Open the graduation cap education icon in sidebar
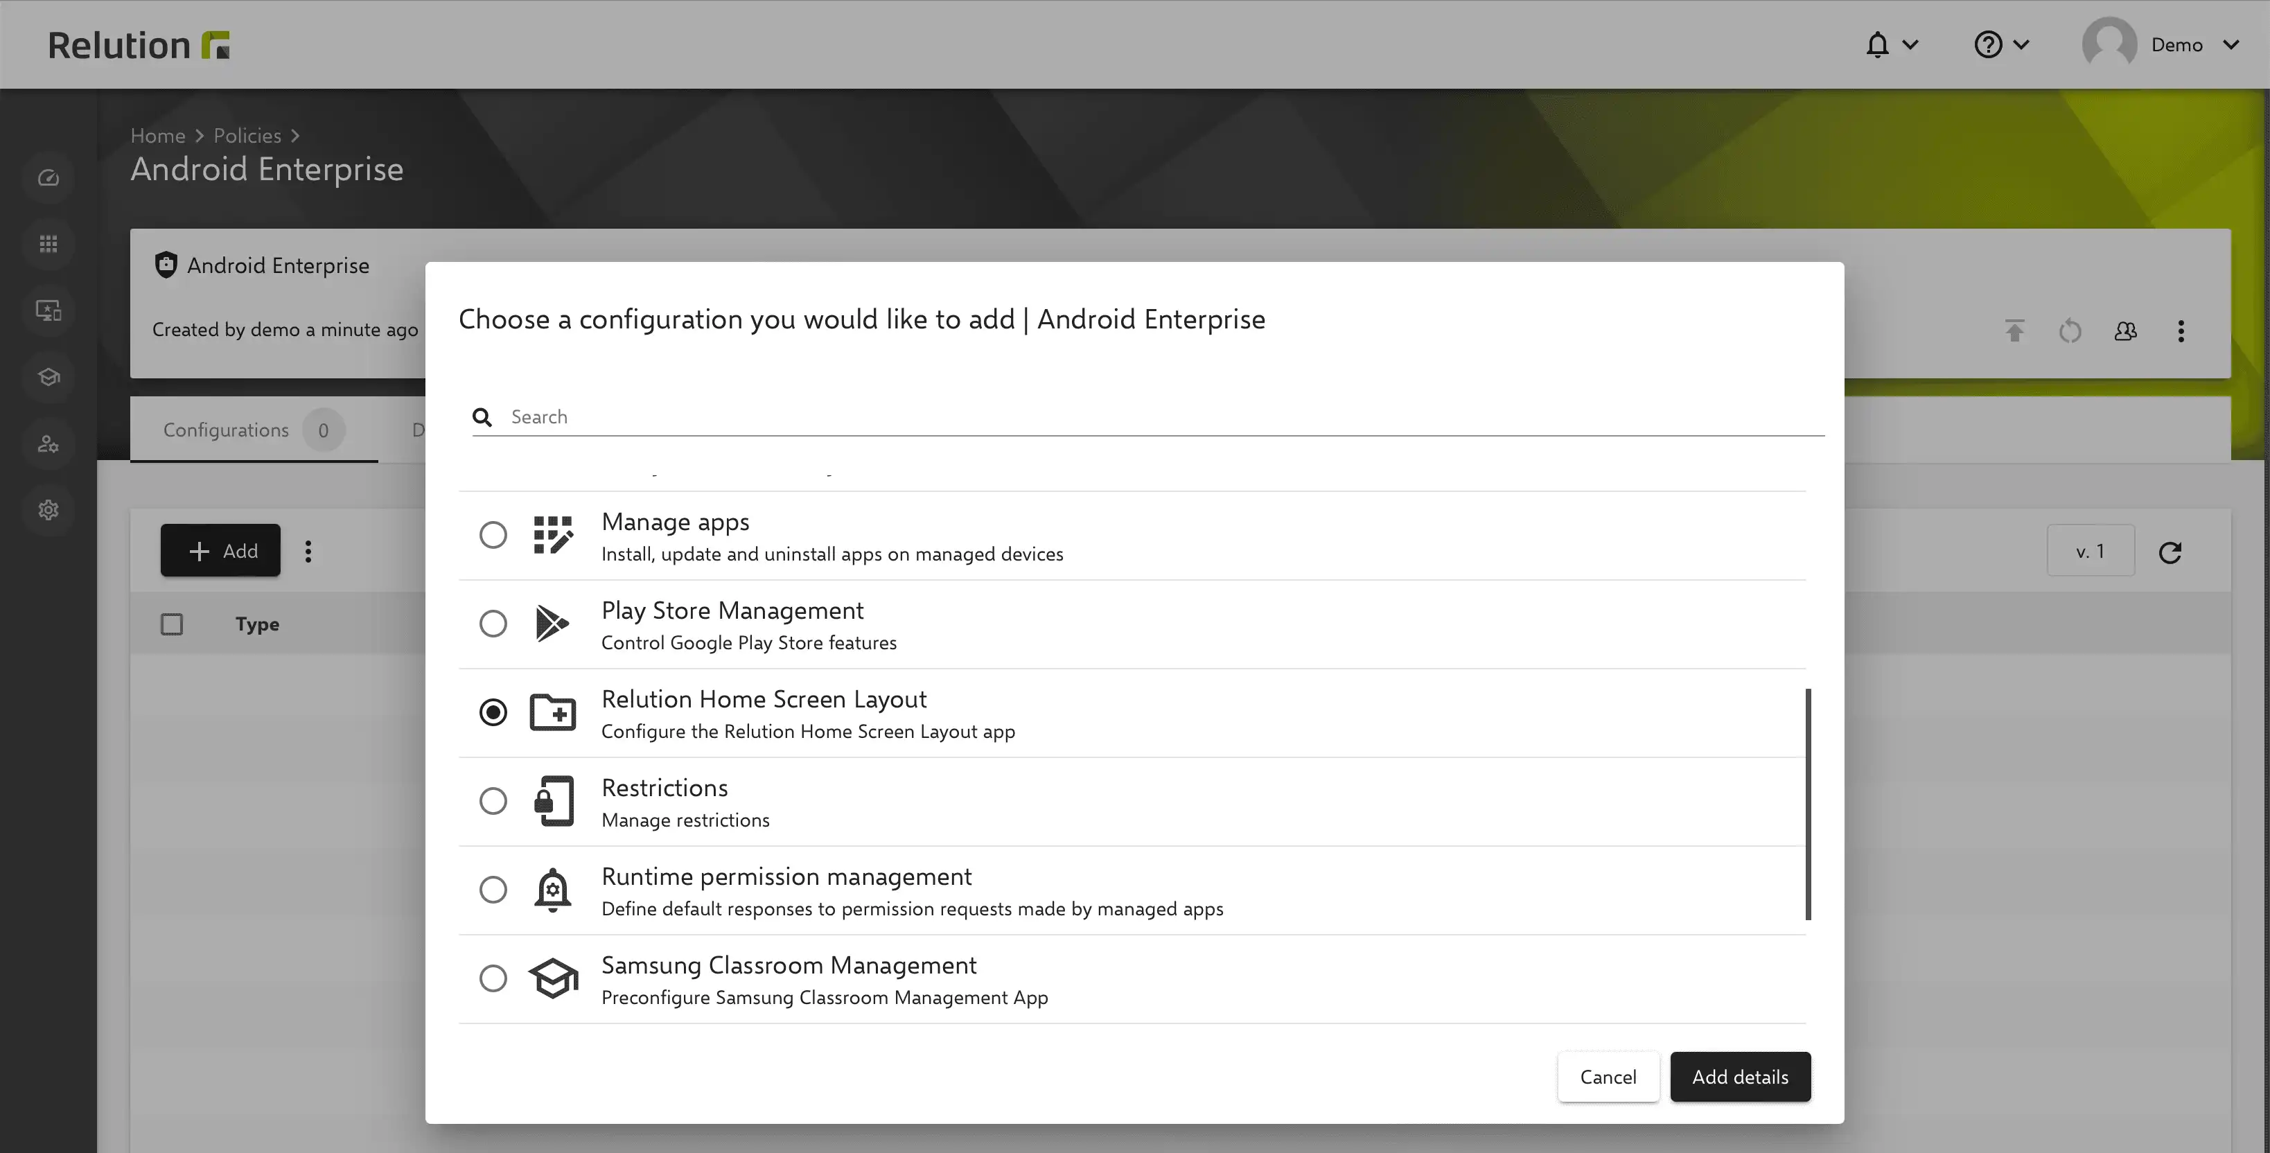Screen dimensions: 2270x1153 tap(49, 377)
